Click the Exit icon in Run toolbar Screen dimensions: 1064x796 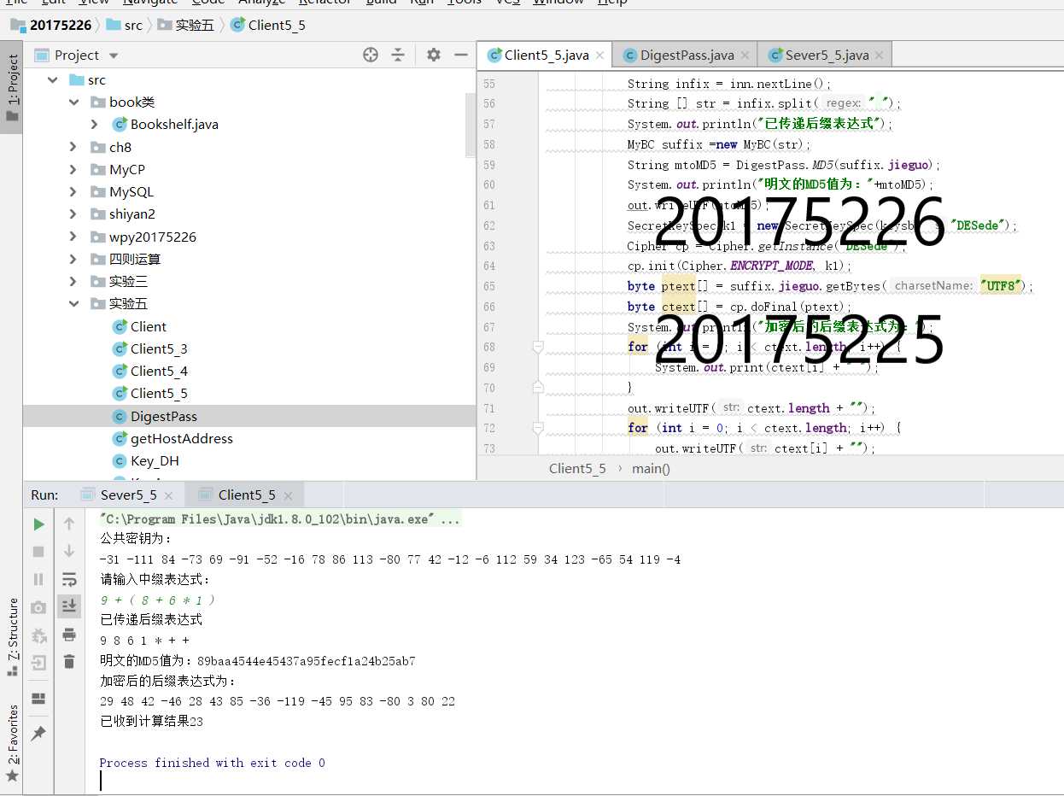38,663
